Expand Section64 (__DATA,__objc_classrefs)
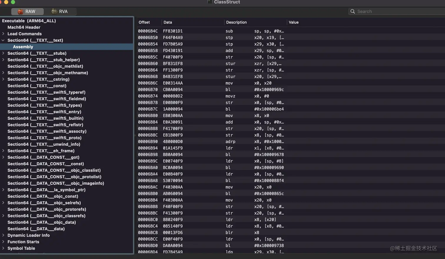Image resolution: width=445 pixels, height=259 pixels. [3, 216]
